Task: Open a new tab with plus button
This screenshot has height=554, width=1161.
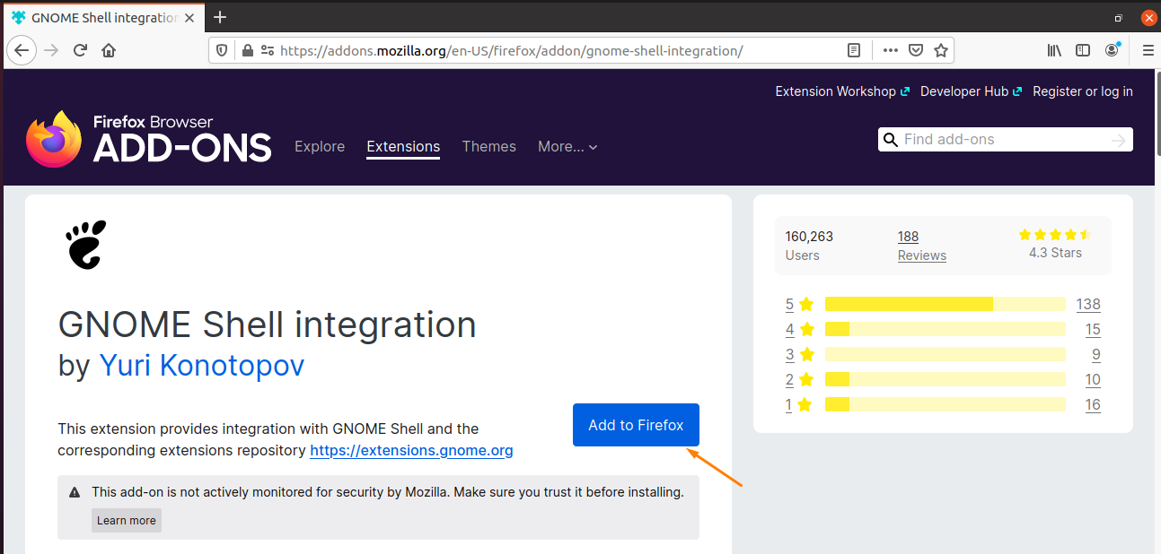Action: point(220,17)
